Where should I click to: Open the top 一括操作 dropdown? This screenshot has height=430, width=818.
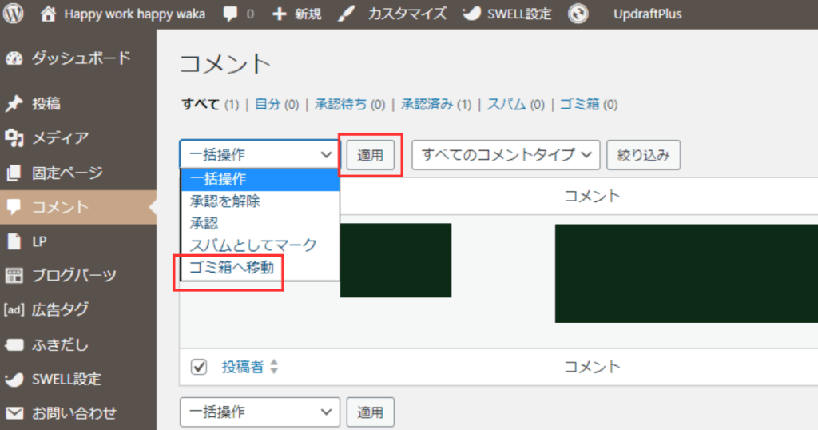click(x=260, y=154)
